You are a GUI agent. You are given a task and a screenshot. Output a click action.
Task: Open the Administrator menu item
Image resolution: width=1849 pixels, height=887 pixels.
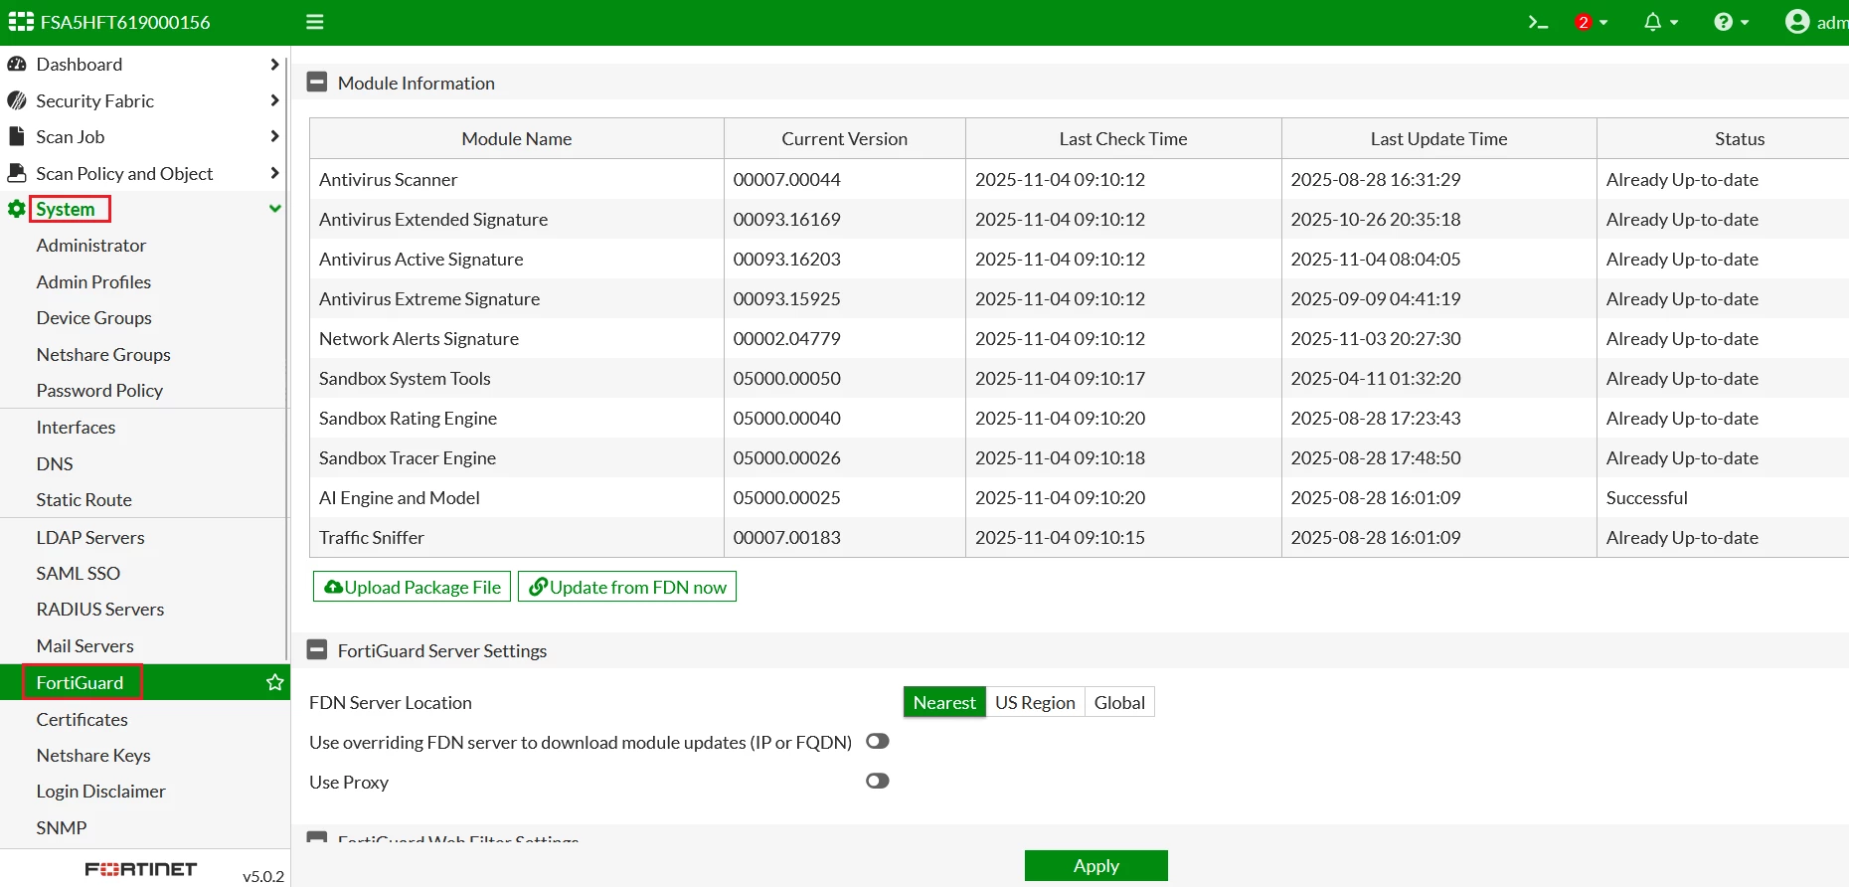click(91, 246)
